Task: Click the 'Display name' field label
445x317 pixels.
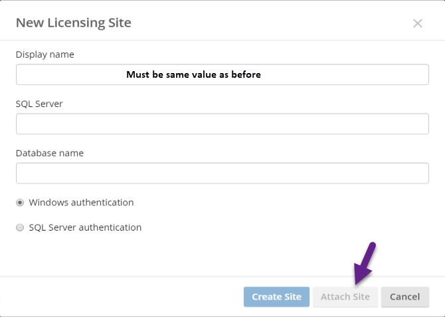Action: [x=45, y=54]
